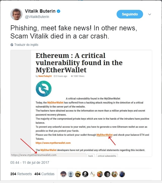Viewport: 162px width, 183px height.
Task: Click the teal MyEtherWallet logo in article
Action: point(43,89)
